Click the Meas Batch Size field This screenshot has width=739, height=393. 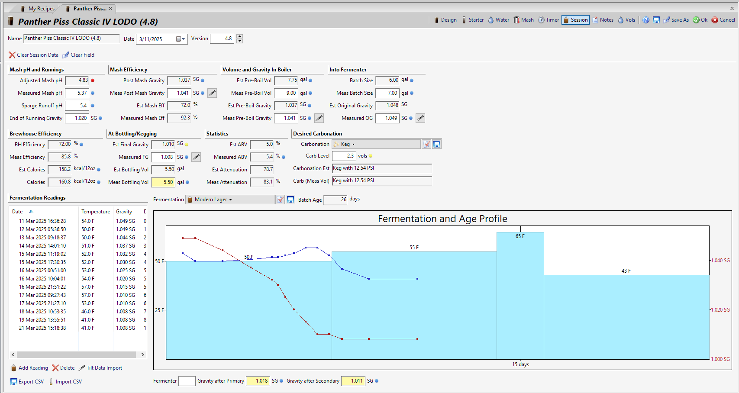(387, 93)
